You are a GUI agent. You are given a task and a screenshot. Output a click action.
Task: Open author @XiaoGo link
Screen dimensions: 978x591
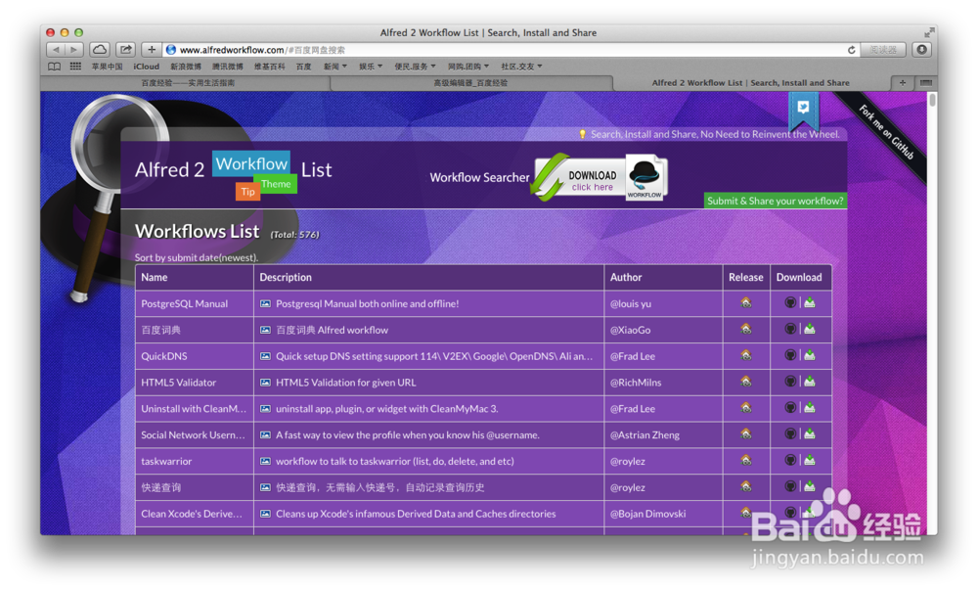click(630, 330)
